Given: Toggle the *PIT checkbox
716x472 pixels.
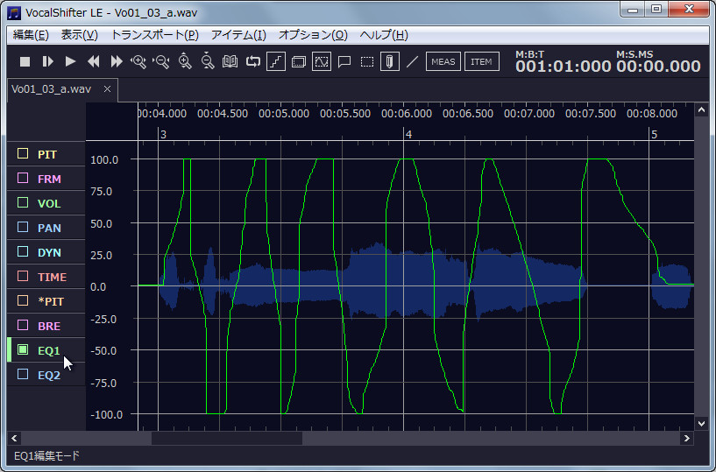Looking at the screenshot, I should (x=23, y=300).
